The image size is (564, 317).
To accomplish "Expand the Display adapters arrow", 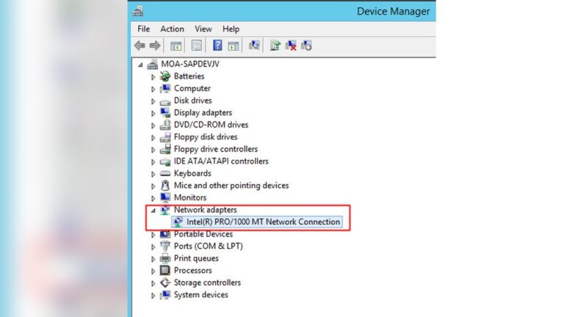I will [x=153, y=114].
